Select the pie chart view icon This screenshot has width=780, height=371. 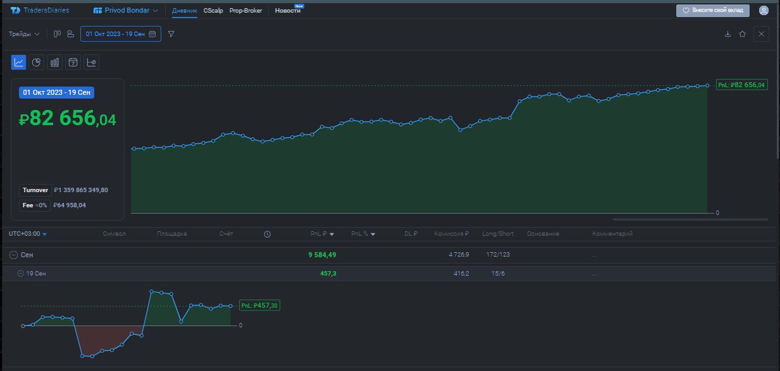37,62
